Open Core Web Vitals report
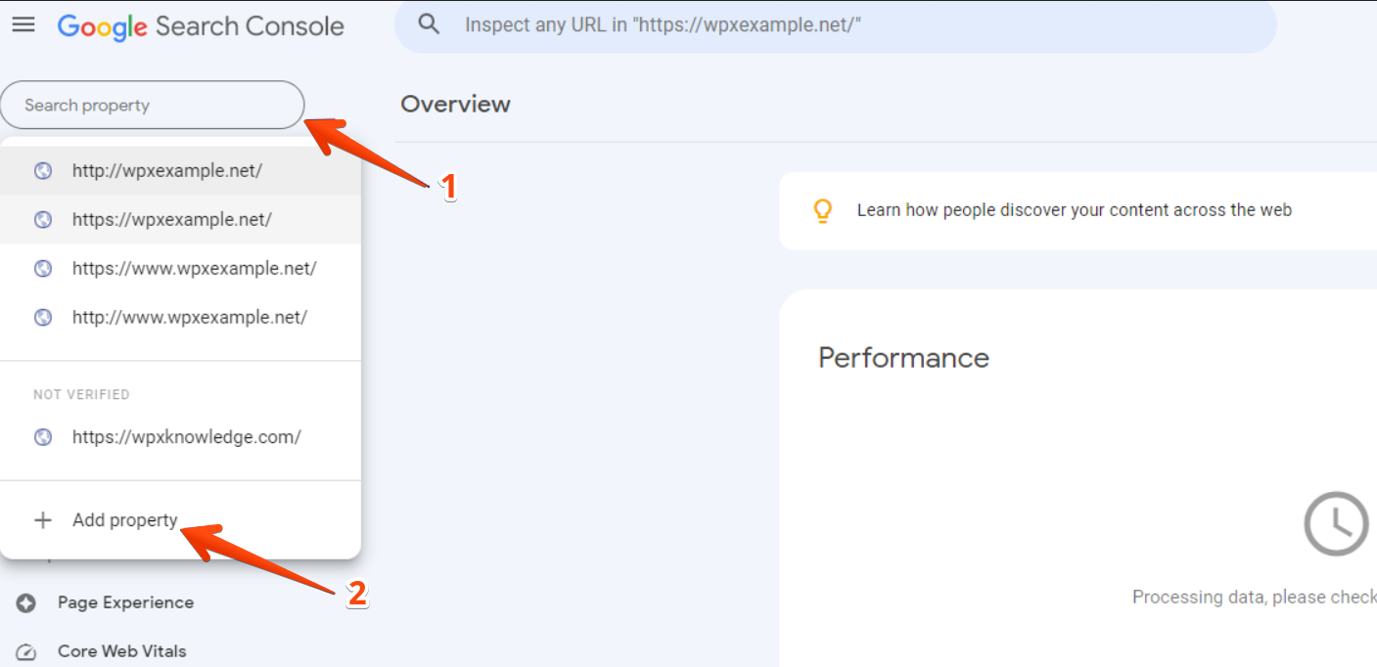This screenshot has width=1377, height=667. (121, 651)
